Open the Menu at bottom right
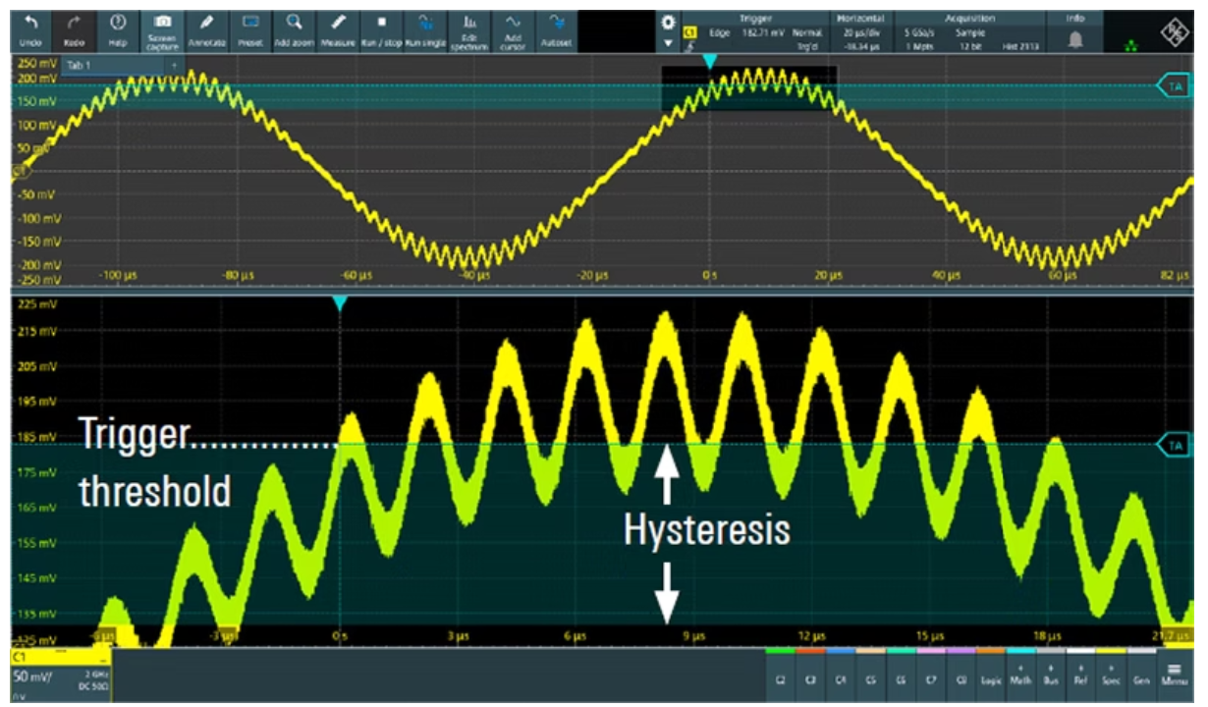 1174,676
